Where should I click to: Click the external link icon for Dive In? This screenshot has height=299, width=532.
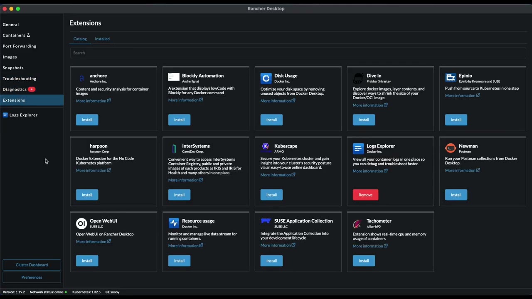coord(386,105)
